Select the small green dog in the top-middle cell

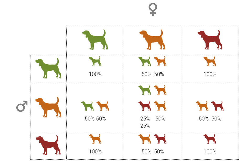(145, 61)
